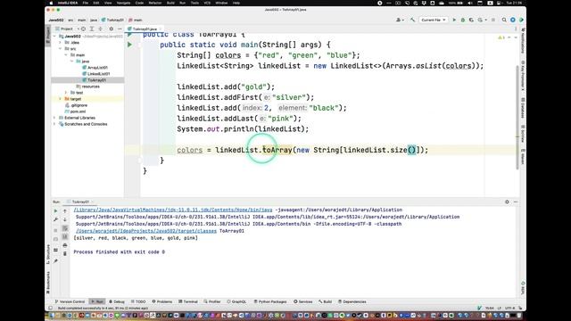This screenshot has height=321, width=571.
Task: Open the Navigate menu
Action: 123,3
